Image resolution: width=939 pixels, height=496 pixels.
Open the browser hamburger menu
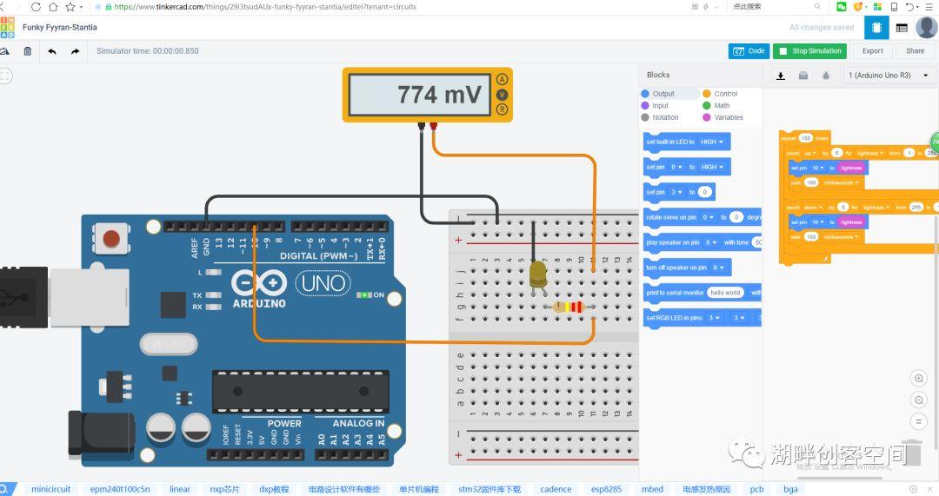(x=930, y=7)
